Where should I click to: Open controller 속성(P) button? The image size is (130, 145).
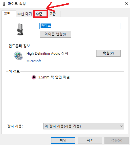pos(108,53)
